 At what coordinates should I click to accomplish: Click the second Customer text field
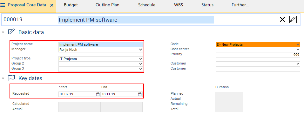pyautogui.click(x=258, y=69)
